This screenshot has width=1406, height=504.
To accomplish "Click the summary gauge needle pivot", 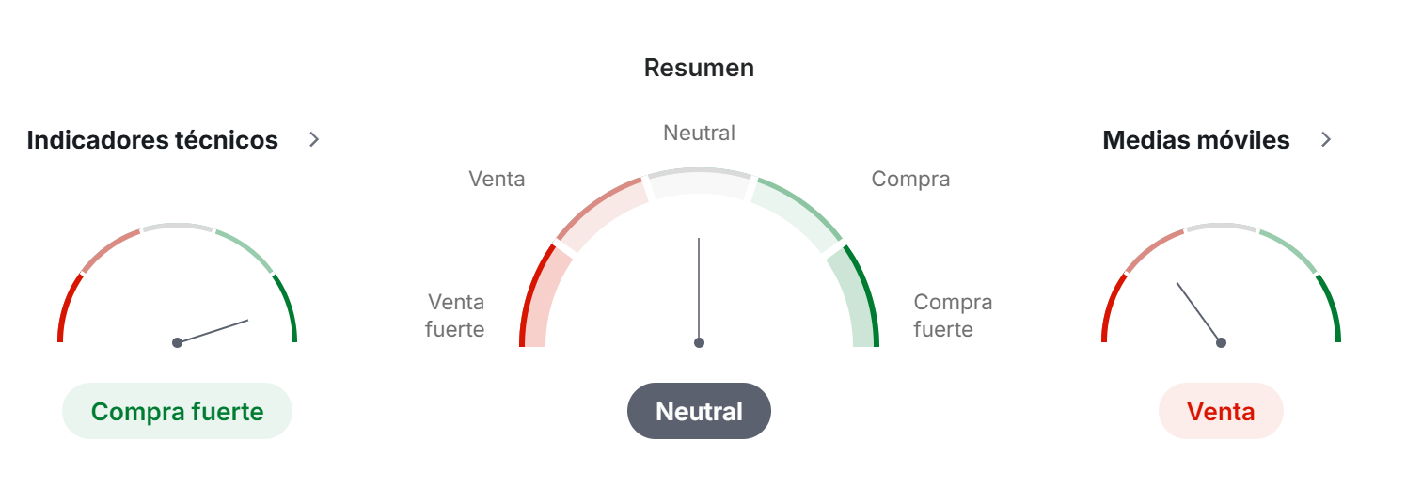I will 699,342.
